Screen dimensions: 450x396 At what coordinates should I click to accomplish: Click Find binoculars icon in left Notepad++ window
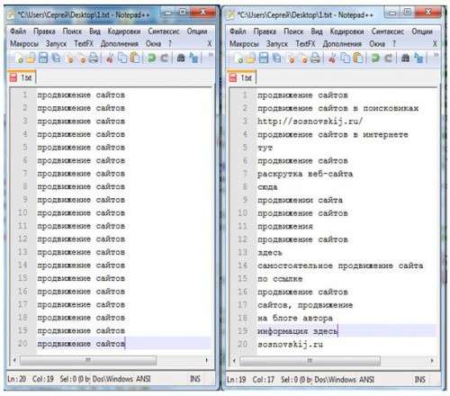click(181, 58)
